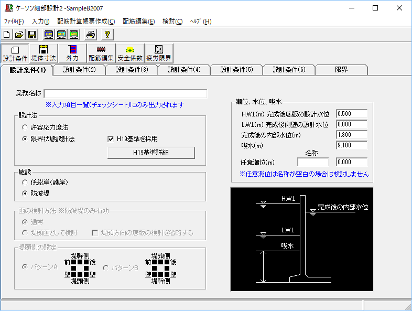Click the 喫水(m) value field
The width and height of the screenshot is (412, 311).
click(352, 145)
